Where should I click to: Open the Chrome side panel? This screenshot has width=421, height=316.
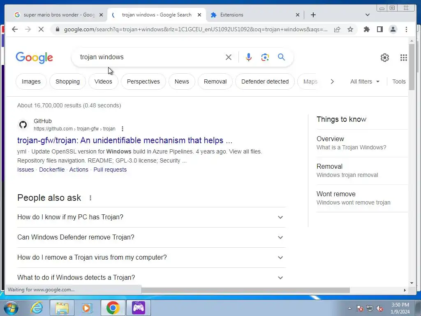379,29
